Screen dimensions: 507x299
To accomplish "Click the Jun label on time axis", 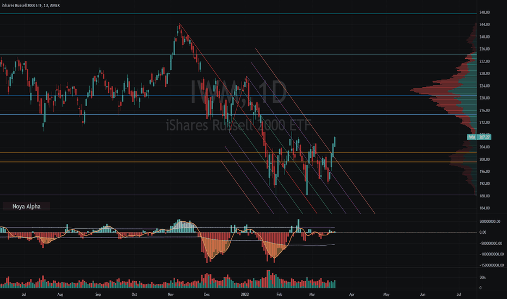I will [423, 295].
